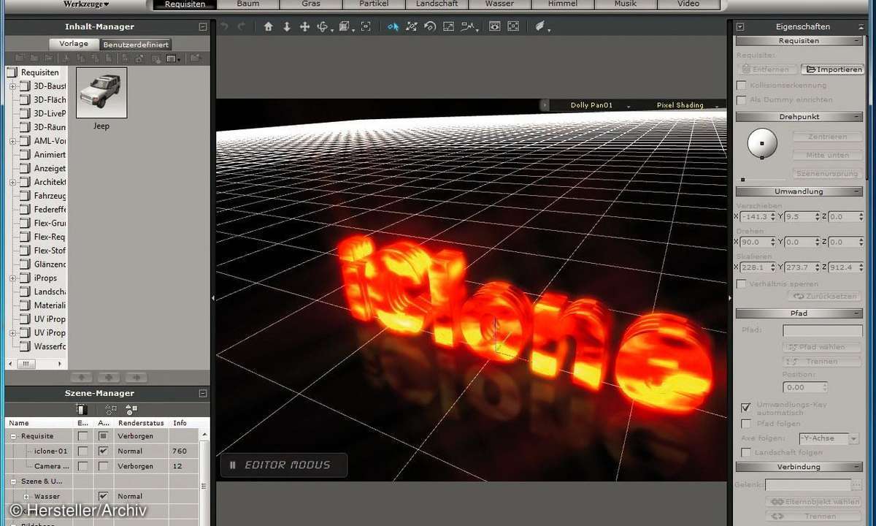This screenshot has width=876, height=526.
Task: Select the camera zoom up-down arrow tool
Action: [286, 26]
